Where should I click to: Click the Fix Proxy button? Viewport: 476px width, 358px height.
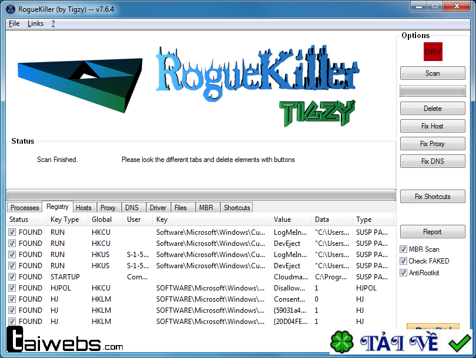pos(433,143)
